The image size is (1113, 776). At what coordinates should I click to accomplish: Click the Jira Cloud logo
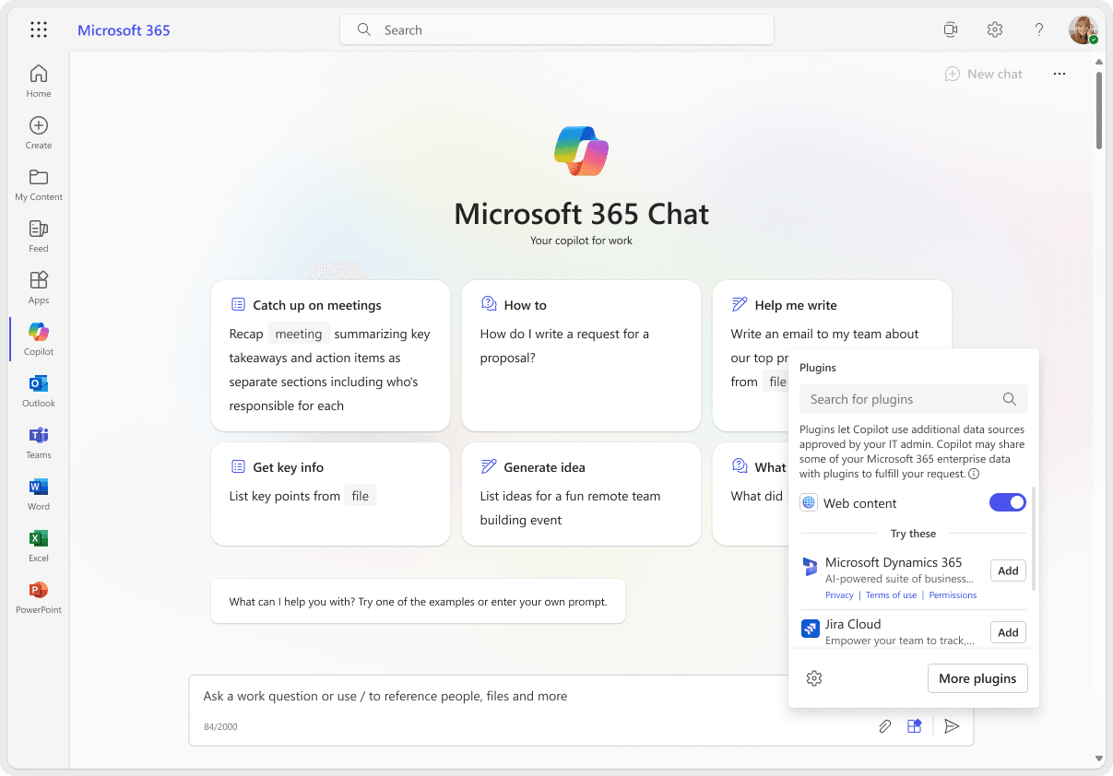[811, 629]
